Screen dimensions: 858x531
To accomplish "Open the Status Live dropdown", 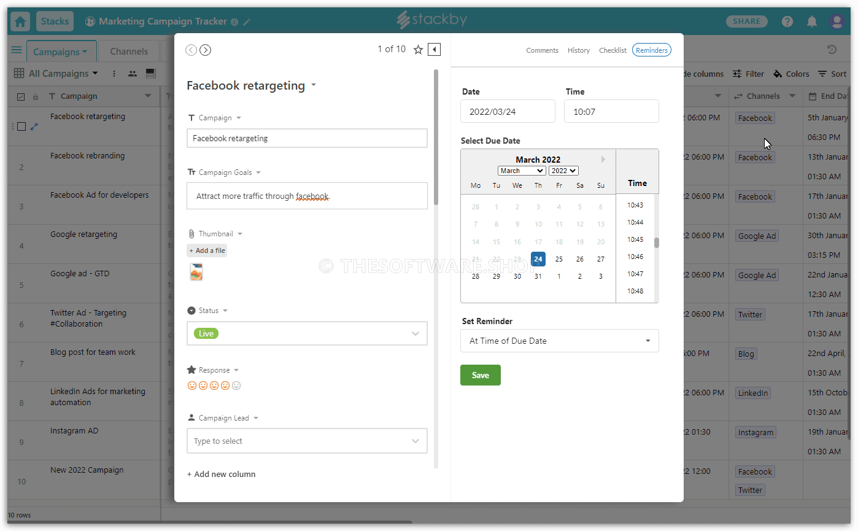I will click(307, 333).
